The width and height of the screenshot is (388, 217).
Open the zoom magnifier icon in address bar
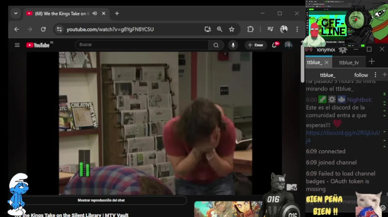(x=220, y=29)
